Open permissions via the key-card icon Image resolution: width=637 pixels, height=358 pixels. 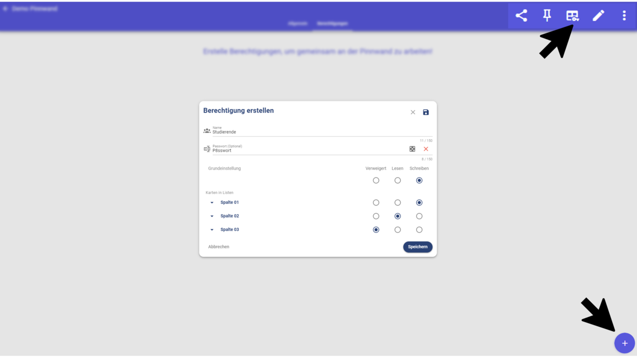[x=572, y=16]
